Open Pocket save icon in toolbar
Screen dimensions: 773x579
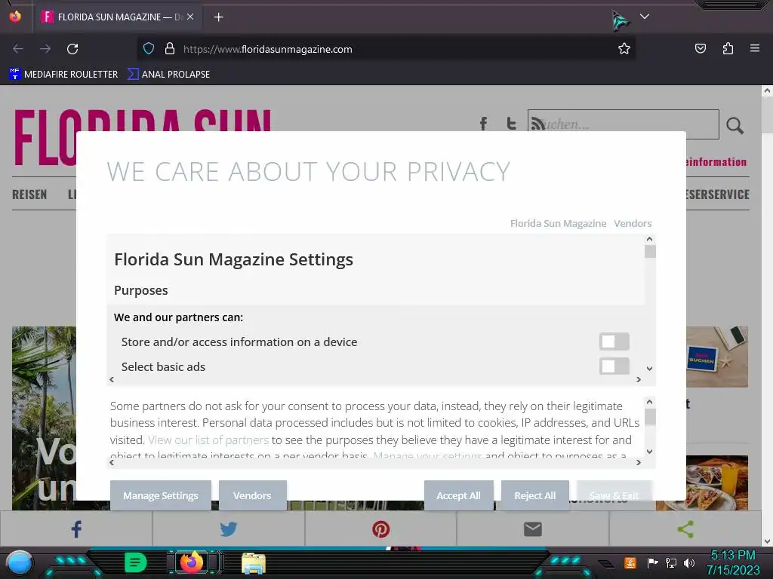click(x=700, y=48)
